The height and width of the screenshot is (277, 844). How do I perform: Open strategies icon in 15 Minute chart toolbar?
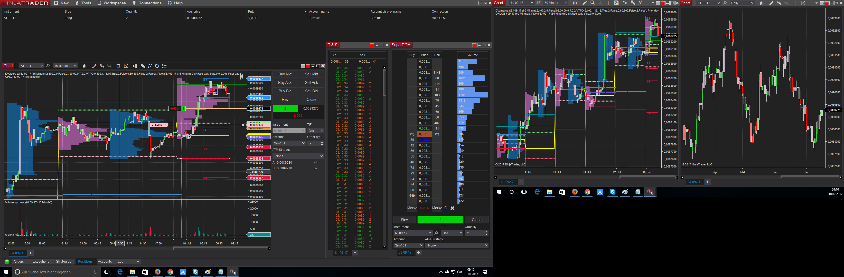coord(150,66)
